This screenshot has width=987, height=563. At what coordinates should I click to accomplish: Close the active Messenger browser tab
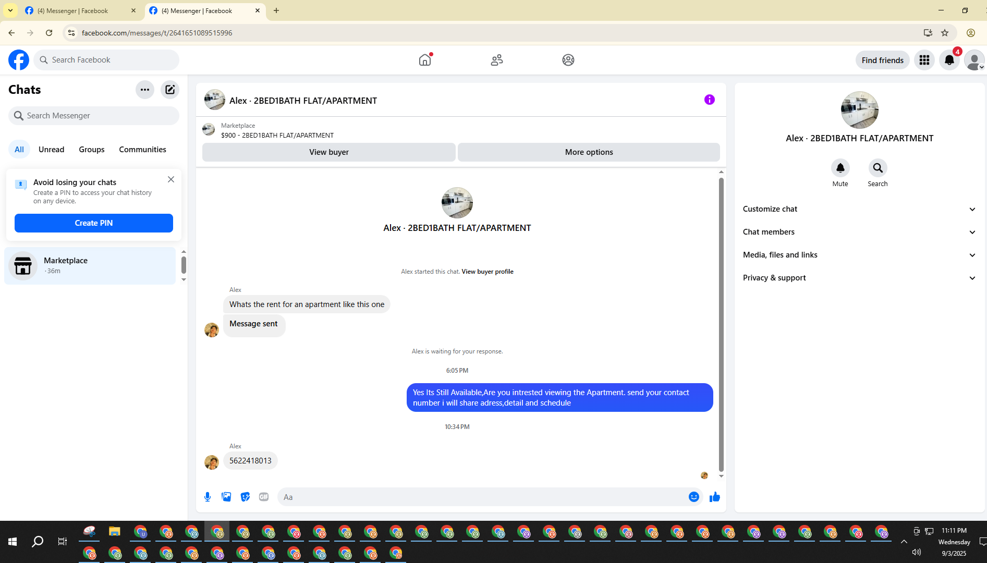pyautogui.click(x=258, y=10)
